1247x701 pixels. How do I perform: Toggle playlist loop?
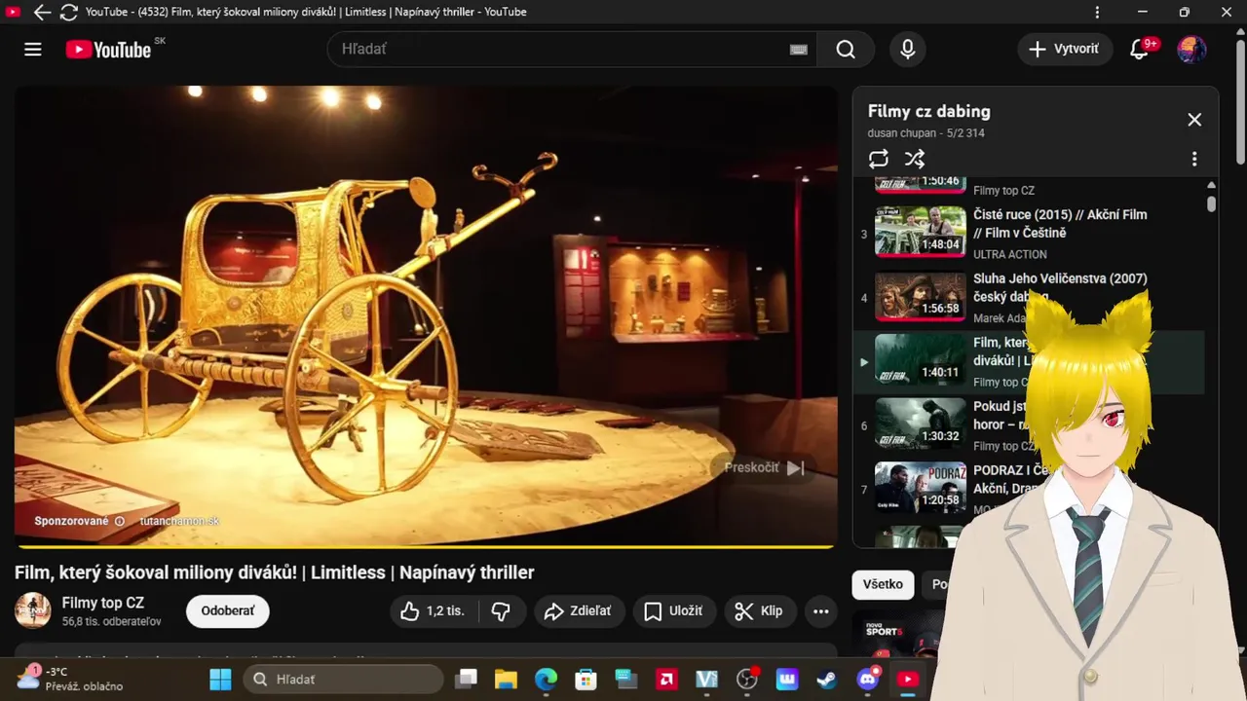click(x=879, y=159)
